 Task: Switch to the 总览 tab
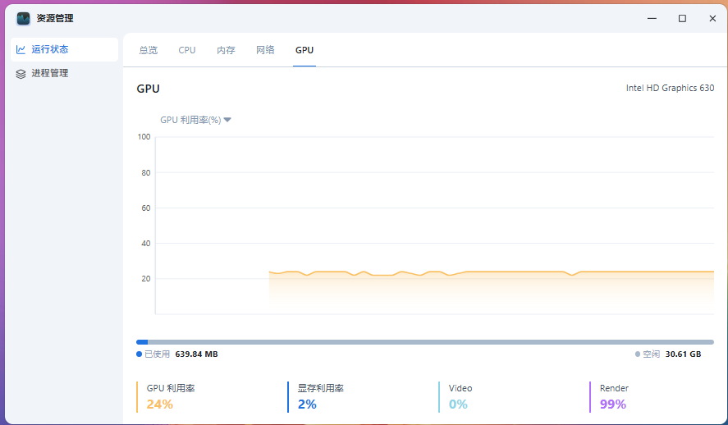[149, 50]
